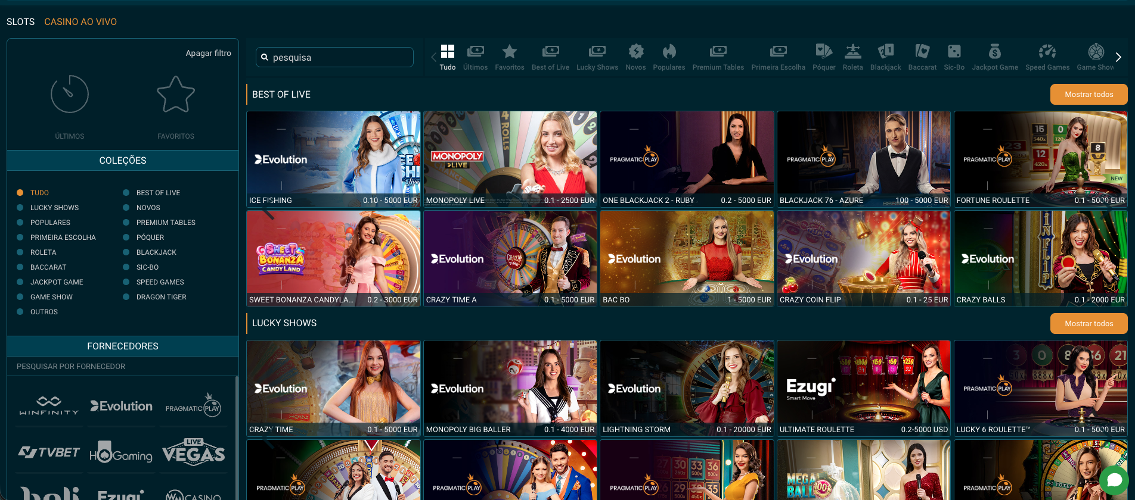Select Roleta category icon

pyautogui.click(x=853, y=51)
